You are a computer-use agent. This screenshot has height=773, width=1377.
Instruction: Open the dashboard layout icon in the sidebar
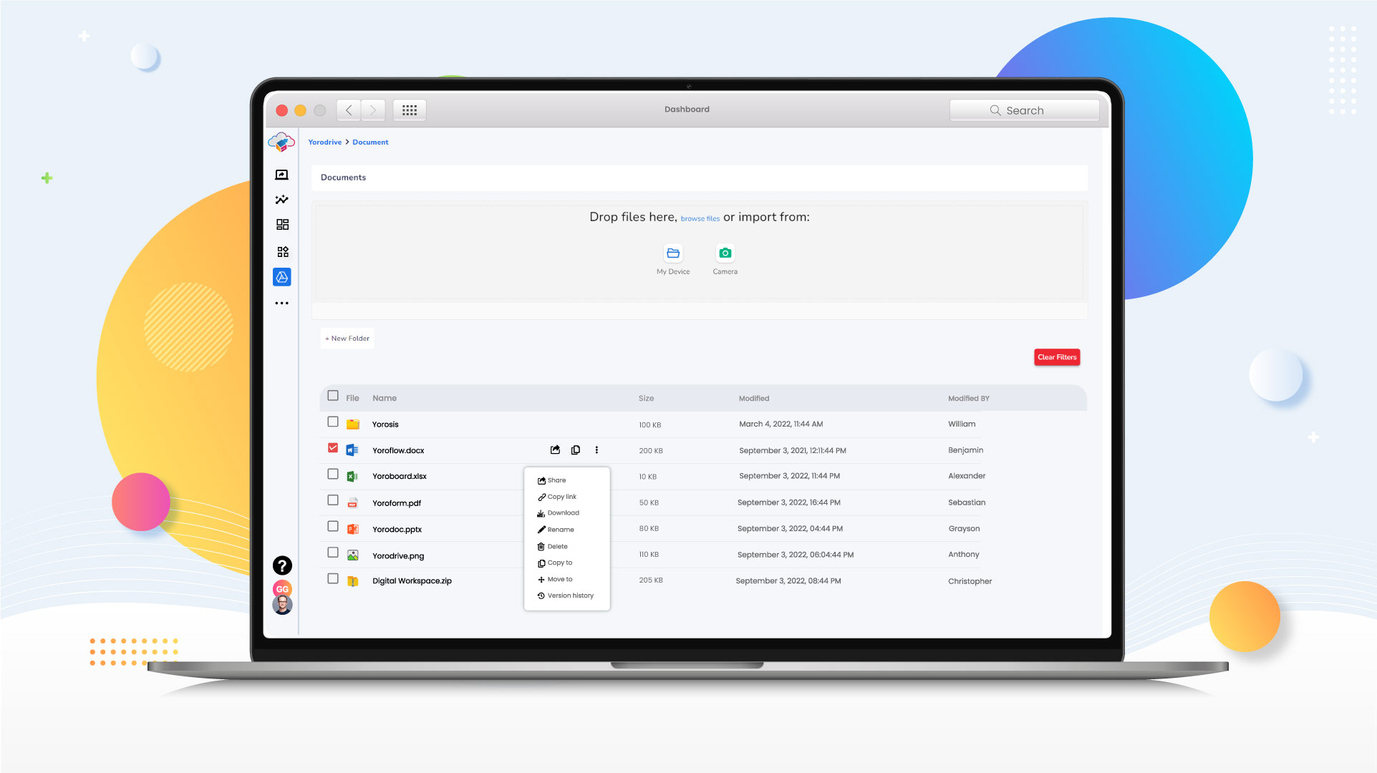pyautogui.click(x=281, y=225)
